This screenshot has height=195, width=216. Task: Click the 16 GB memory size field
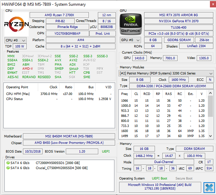click(144, 149)
